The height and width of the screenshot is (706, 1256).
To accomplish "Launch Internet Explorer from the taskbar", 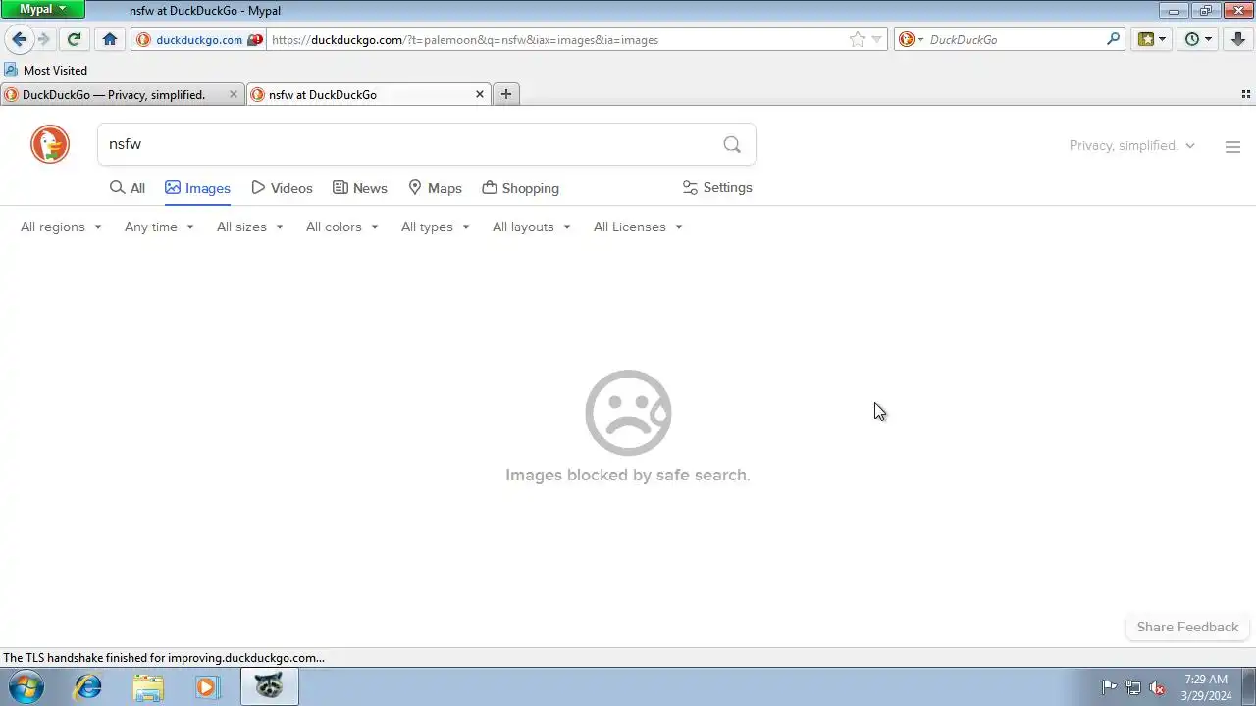I will pyautogui.click(x=88, y=687).
